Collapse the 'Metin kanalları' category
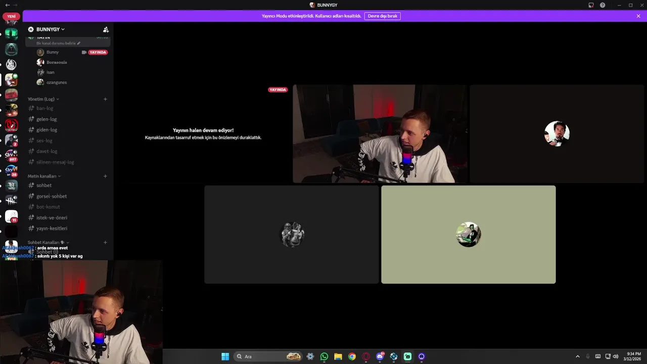This screenshot has width=647, height=364. click(x=44, y=176)
